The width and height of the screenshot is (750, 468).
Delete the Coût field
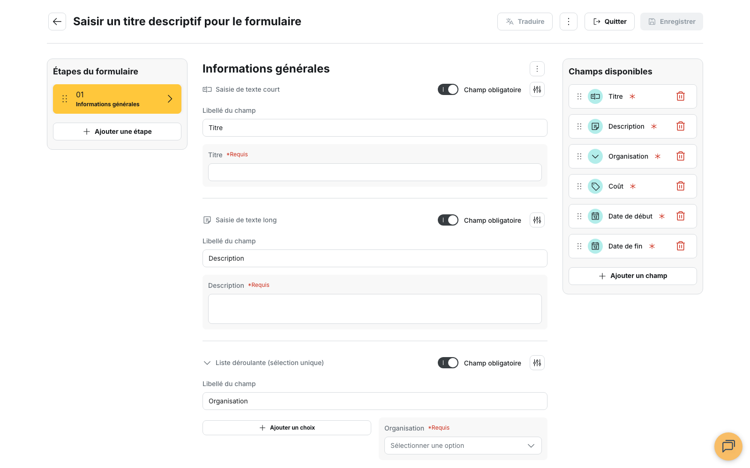pyautogui.click(x=681, y=186)
